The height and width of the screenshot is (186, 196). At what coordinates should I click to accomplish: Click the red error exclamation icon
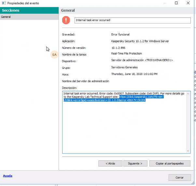pos(66,20)
